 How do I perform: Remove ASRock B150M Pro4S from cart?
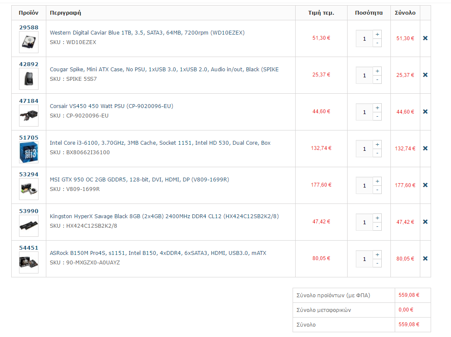point(425,259)
